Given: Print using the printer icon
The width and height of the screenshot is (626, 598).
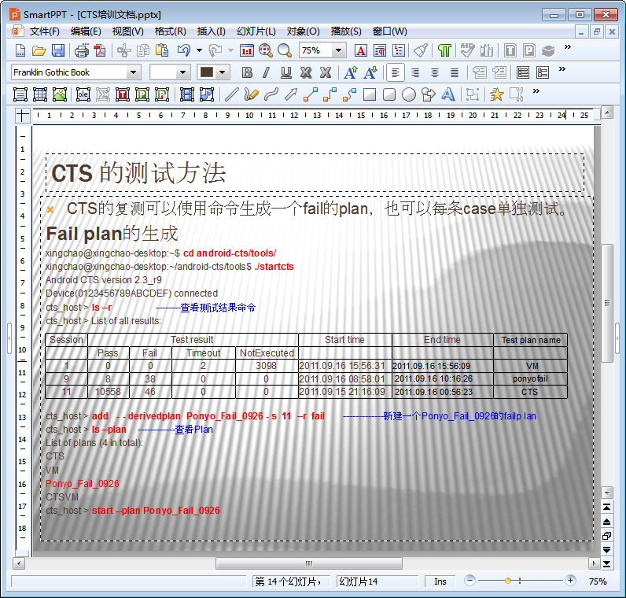Looking at the screenshot, I should (x=82, y=50).
